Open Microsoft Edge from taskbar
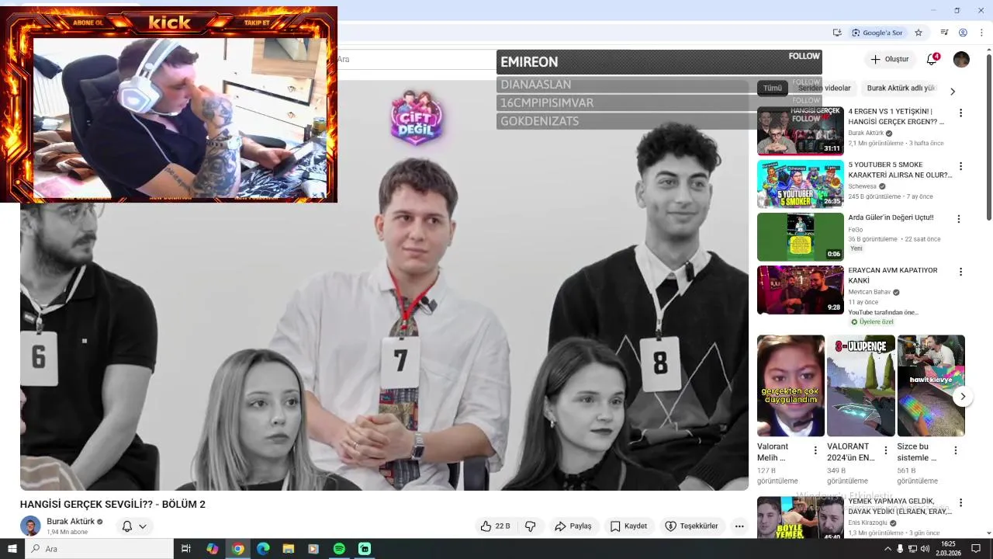This screenshot has width=993, height=559. coord(263,549)
